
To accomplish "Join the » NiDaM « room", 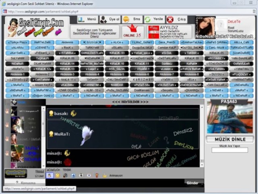I will [x=217, y=90].
